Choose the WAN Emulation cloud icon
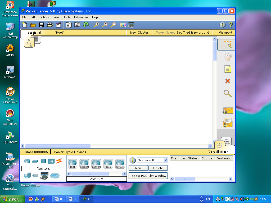The image size is (271, 203). click(x=35, y=176)
